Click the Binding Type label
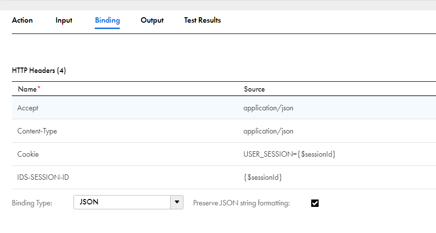 pyautogui.click(x=32, y=203)
